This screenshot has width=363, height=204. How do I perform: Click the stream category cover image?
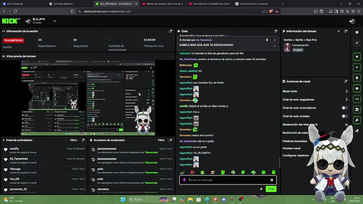pyautogui.click(x=287, y=47)
